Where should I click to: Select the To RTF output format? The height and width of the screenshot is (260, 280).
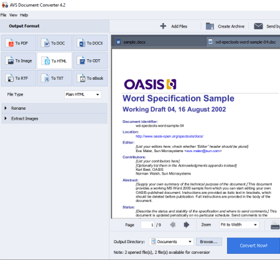point(19,79)
